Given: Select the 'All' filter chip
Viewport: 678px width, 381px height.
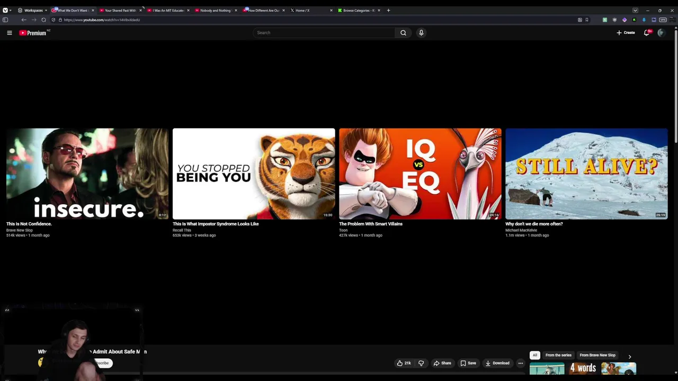Looking at the screenshot, I should tap(535, 355).
